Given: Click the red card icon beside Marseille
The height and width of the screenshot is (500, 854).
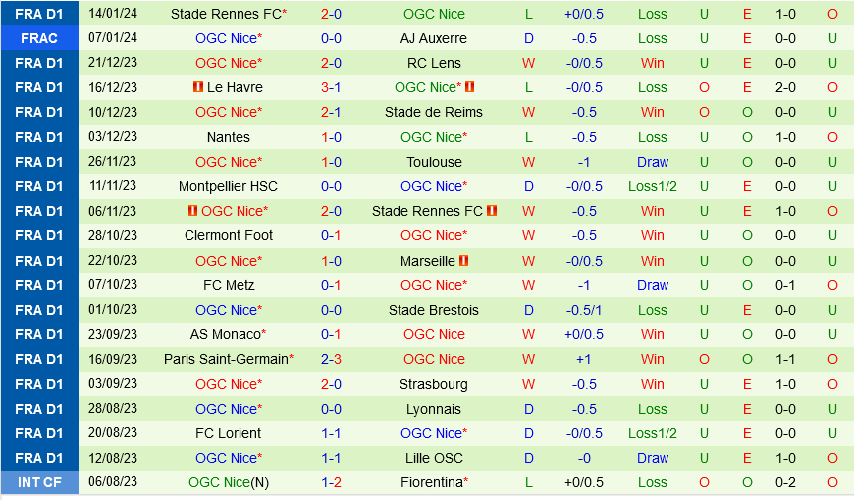Looking at the screenshot, I should 464,261.
